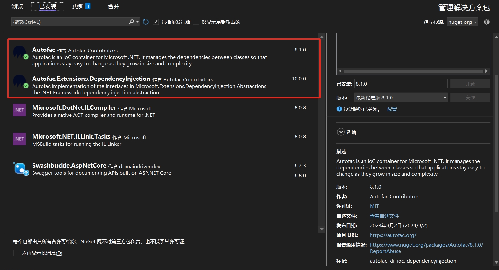Click the update count badge on 更新
This screenshot has height=270, width=499.
tap(88, 6)
